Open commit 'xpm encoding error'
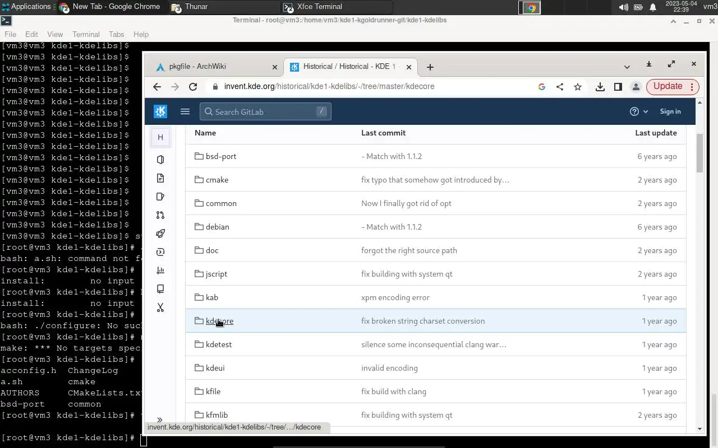The height and width of the screenshot is (448, 718). click(x=395, y=297)
